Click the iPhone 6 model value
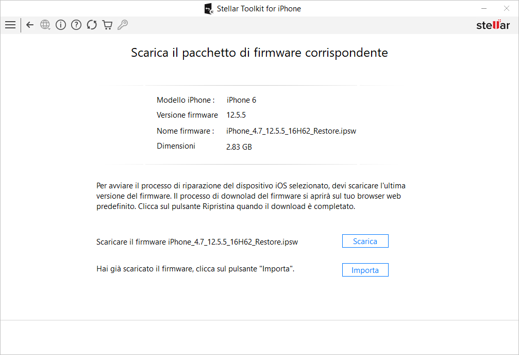 click(x=241, y=100)
